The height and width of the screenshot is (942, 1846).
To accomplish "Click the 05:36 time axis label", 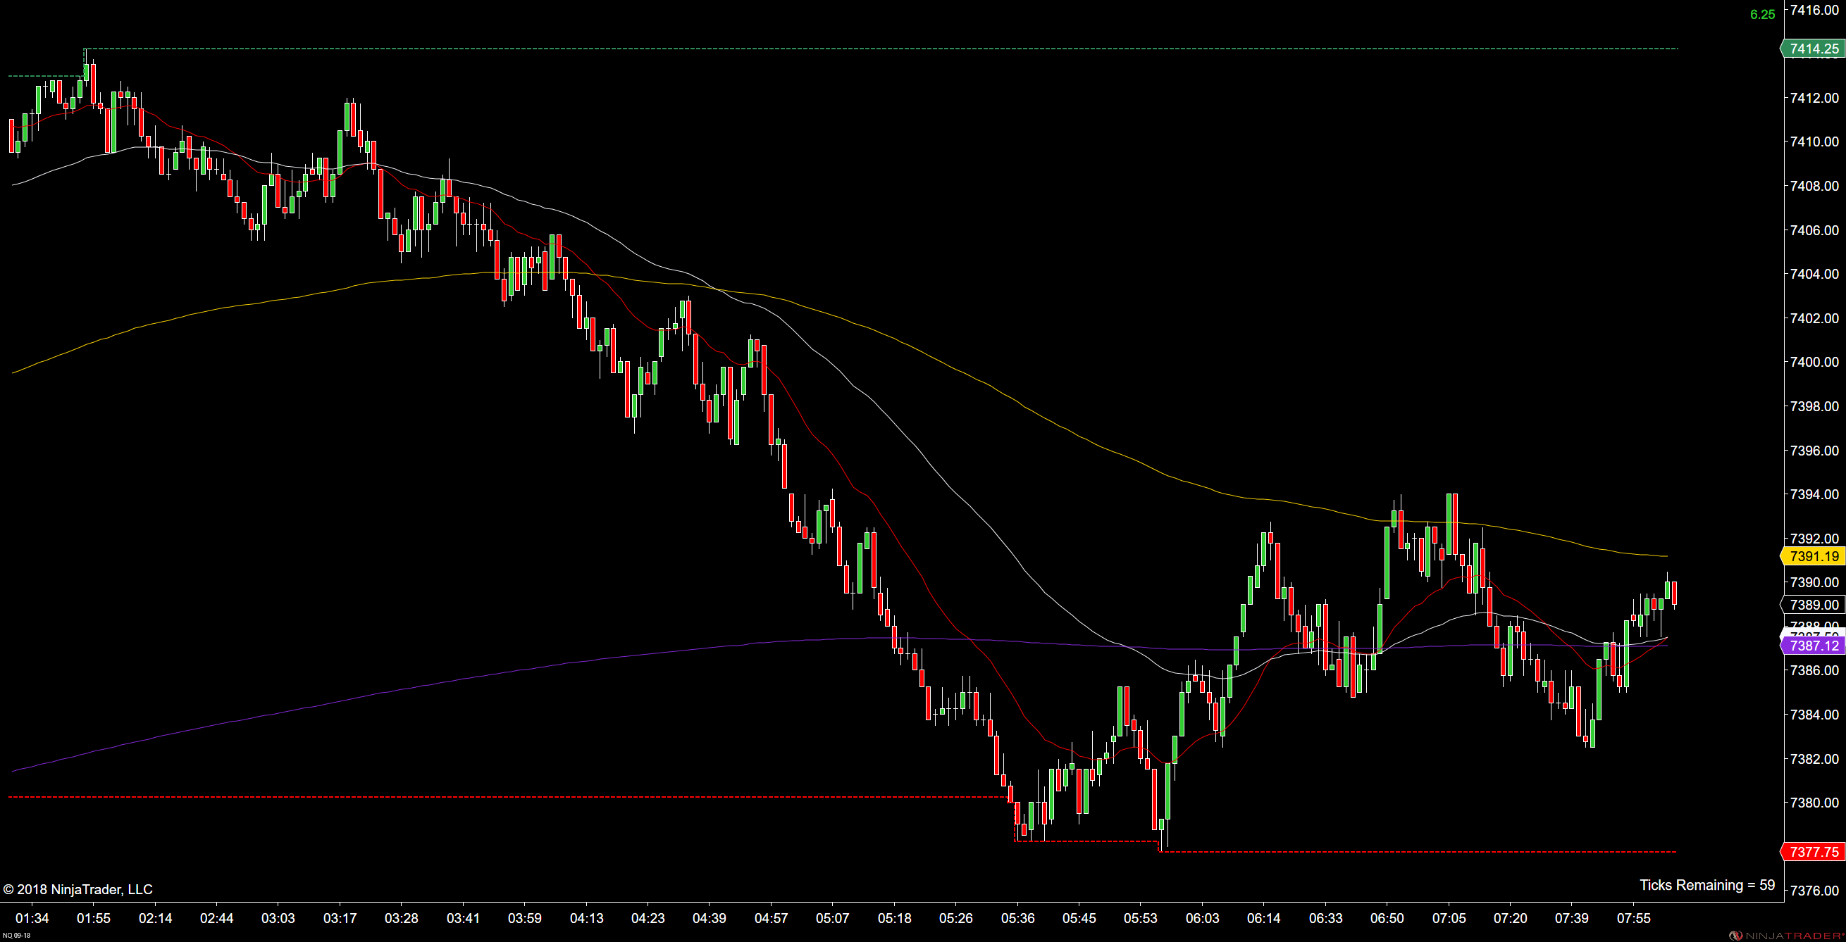I will pyautogui.click(x=1017, y=918).
